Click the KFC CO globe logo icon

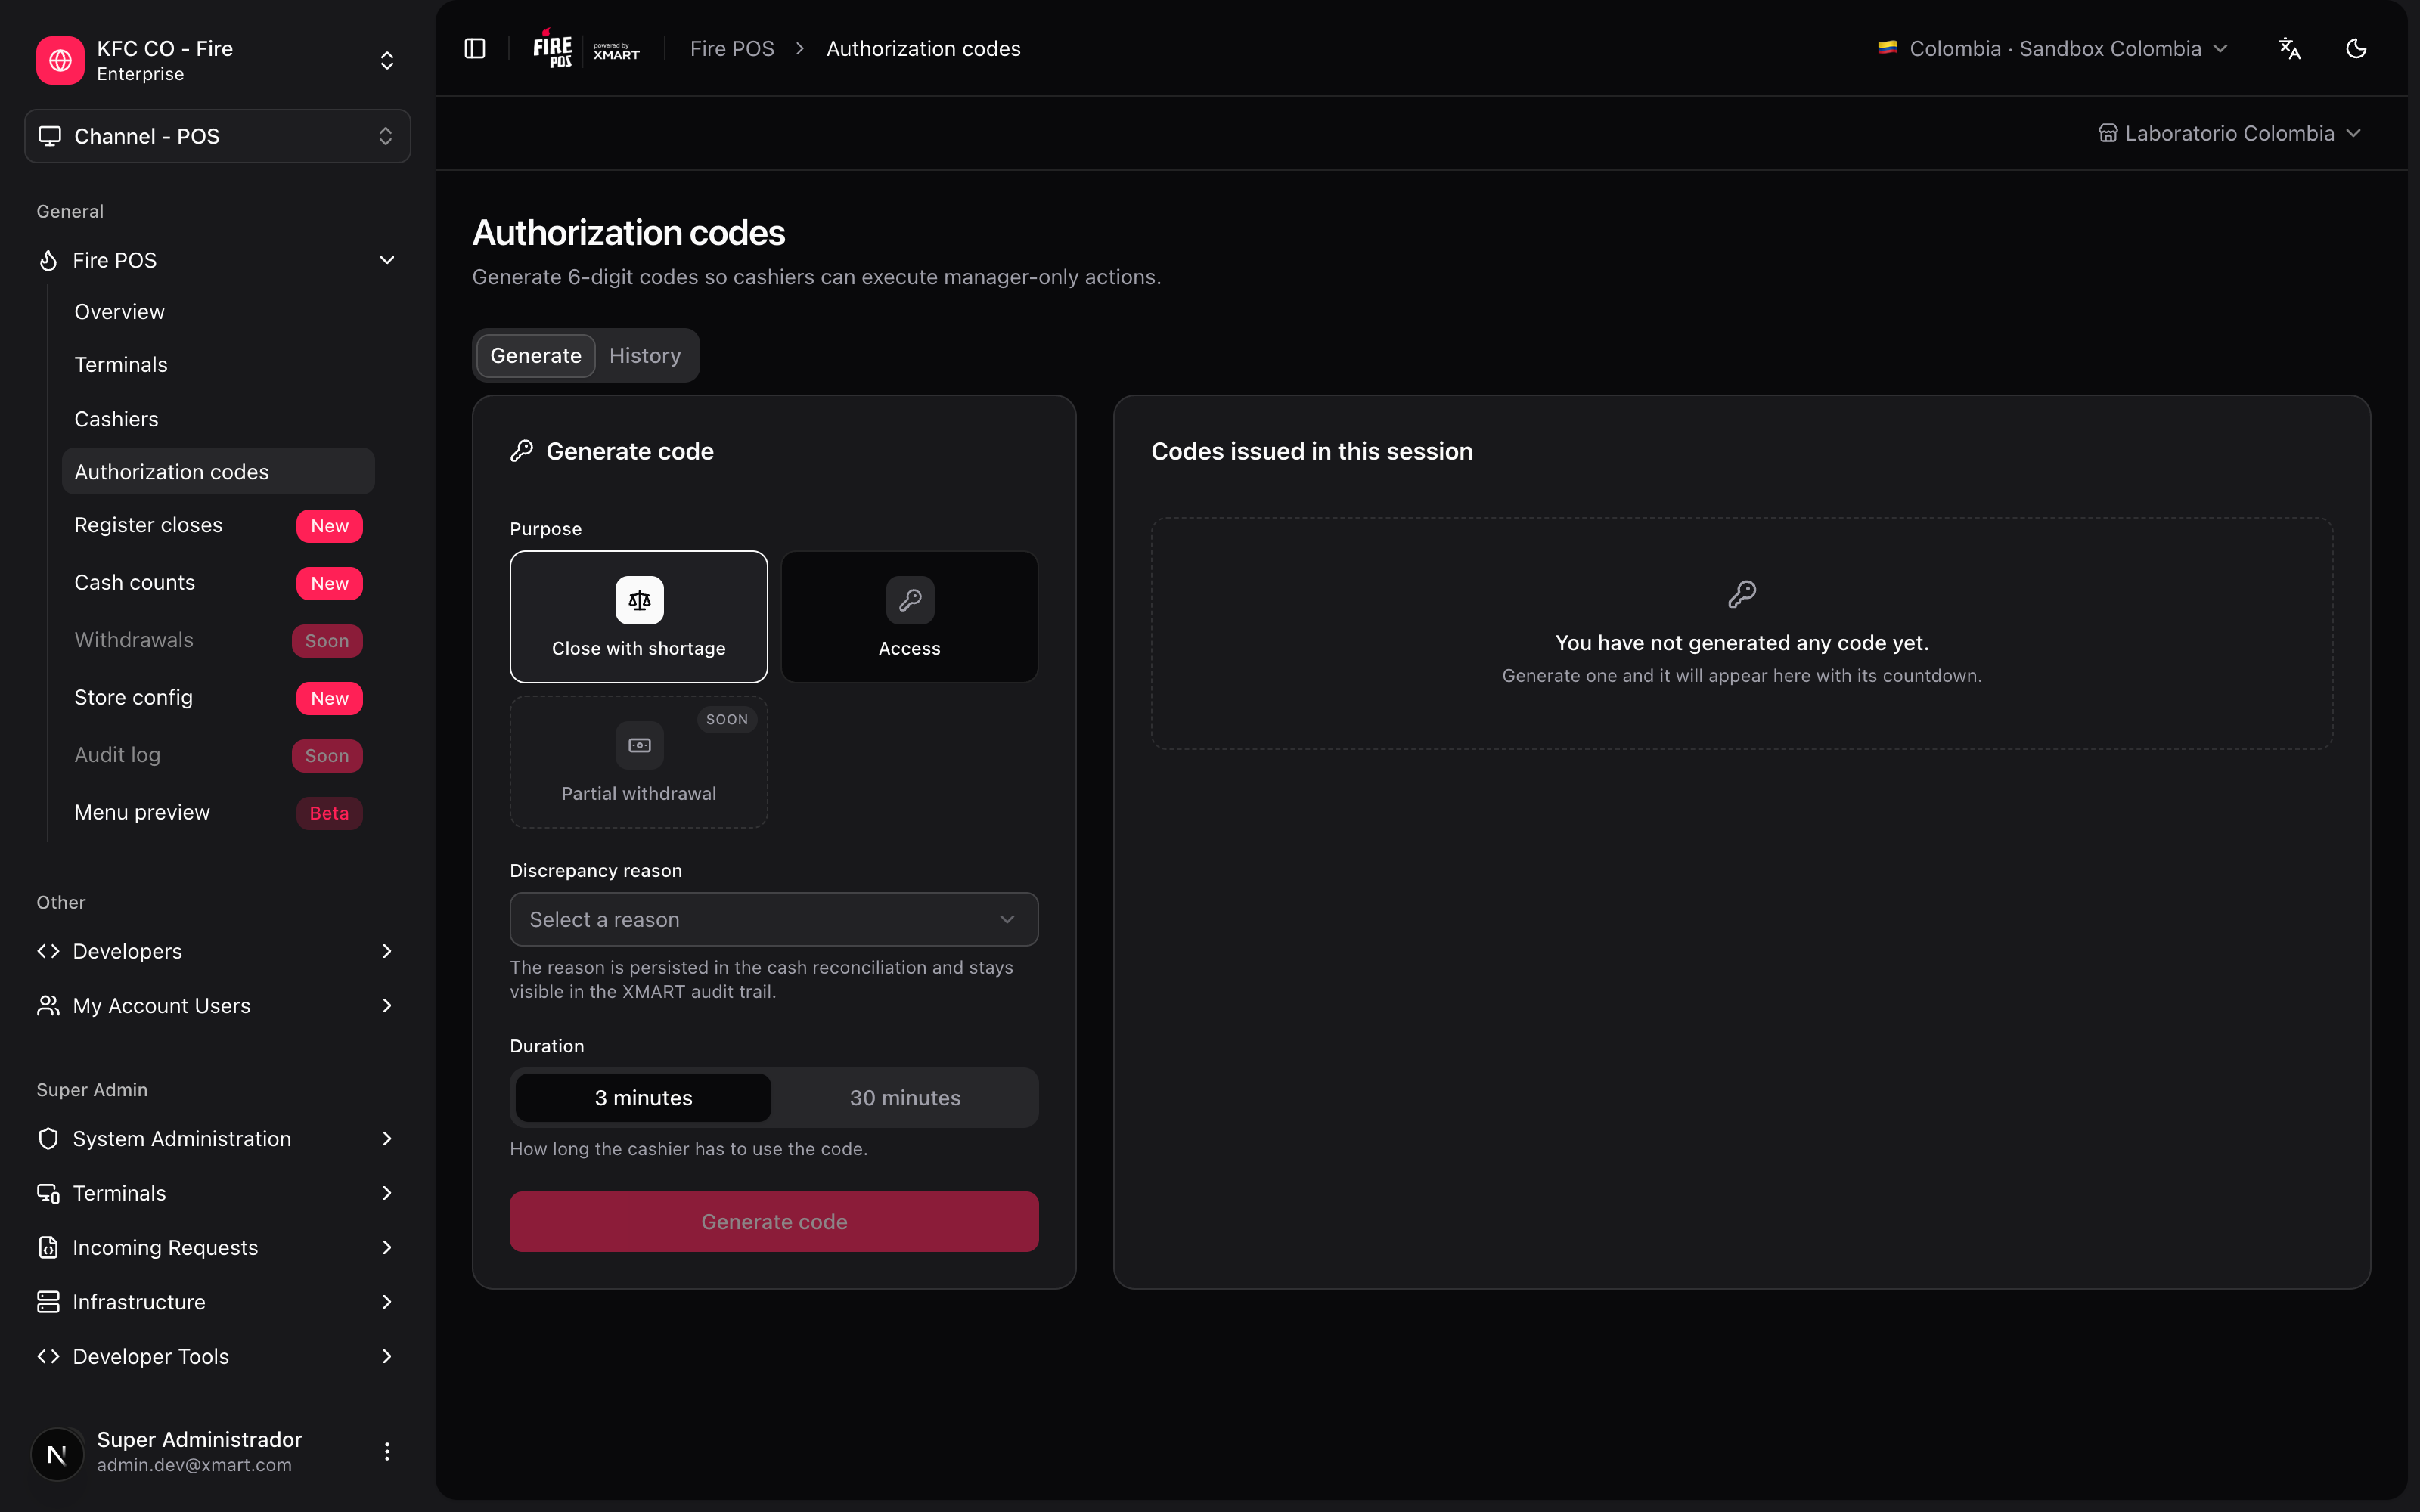60,60
